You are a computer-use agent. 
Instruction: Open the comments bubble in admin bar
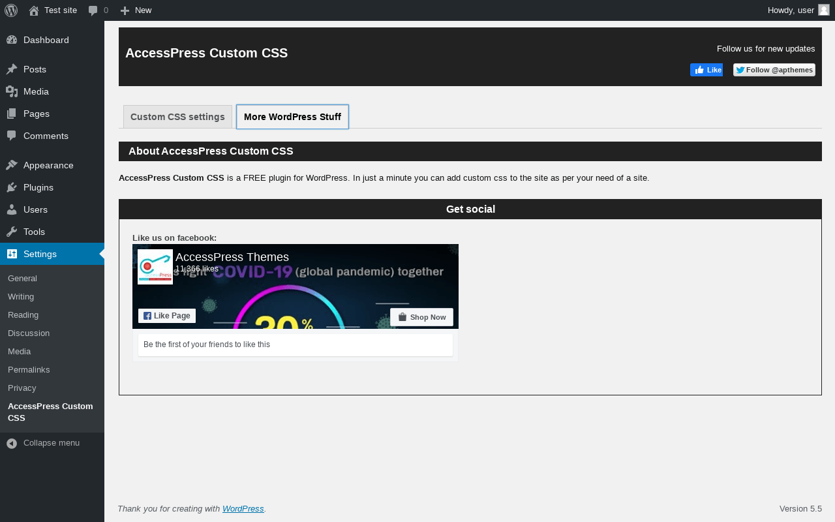pyautogui.click(x=93, y=10)
